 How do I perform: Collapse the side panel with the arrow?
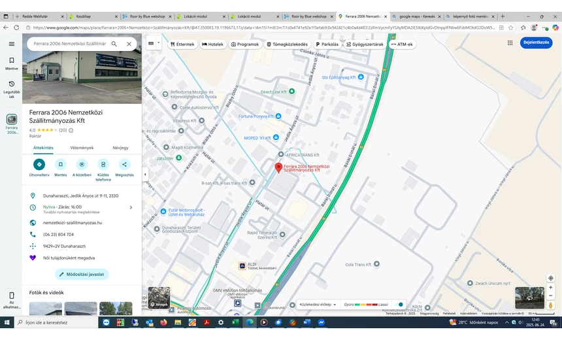click(145, 175)
